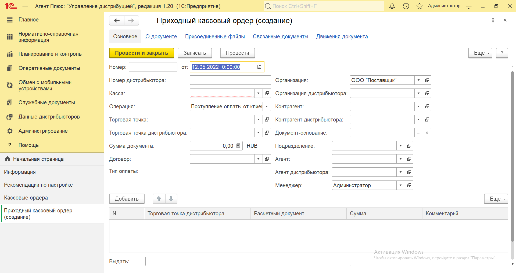This screenshot has height=273, width=516.
Task: Open the hamburger main menu in title bar
Action: click(x=25, y=6)
